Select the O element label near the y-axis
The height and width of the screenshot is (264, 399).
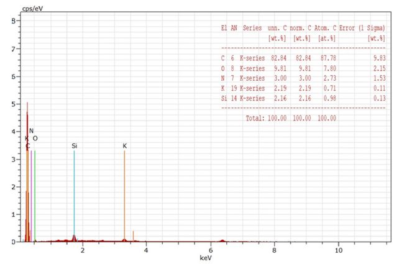point(35,139)
